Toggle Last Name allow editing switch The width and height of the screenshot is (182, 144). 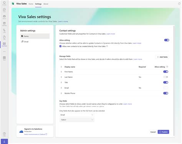(x=165, y=77)
